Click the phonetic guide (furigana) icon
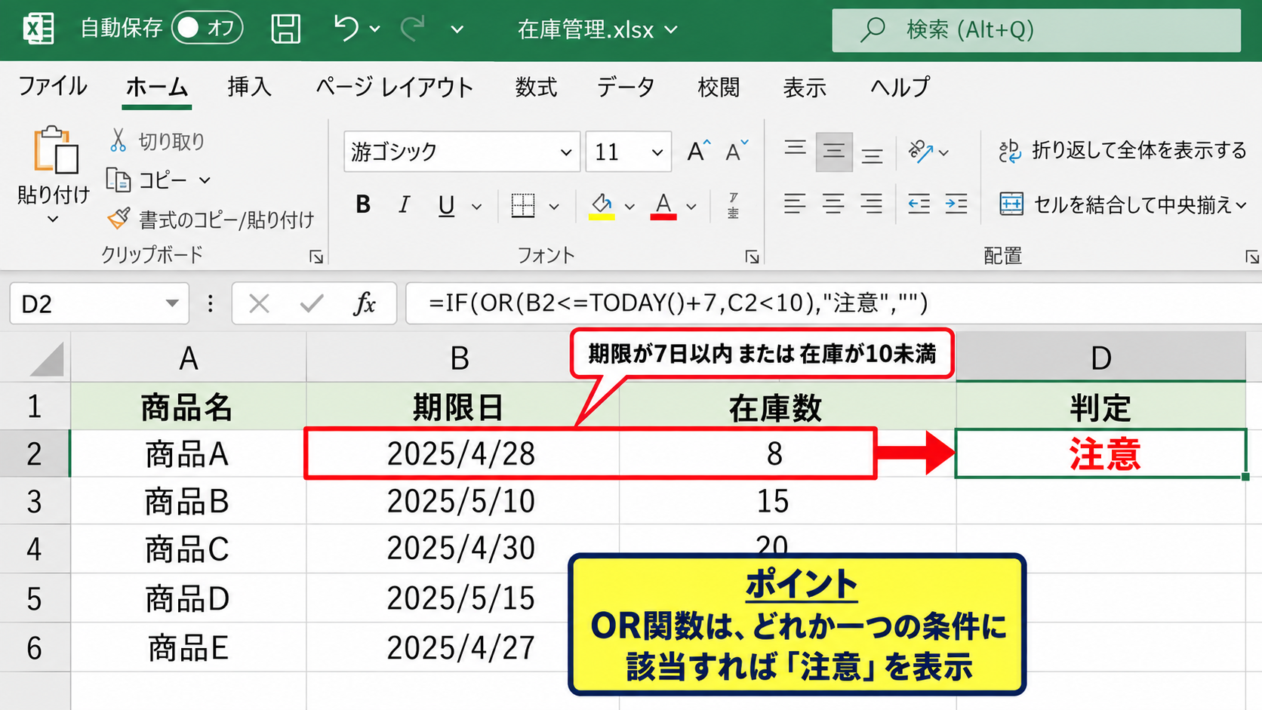Screen dimensions: 1262x710 point(733,205)
